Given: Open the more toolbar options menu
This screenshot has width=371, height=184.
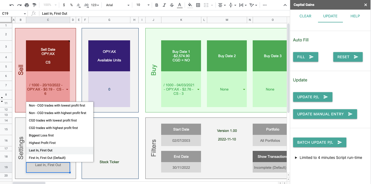Looking at the screenshot, I should click(x=265, y=5).
